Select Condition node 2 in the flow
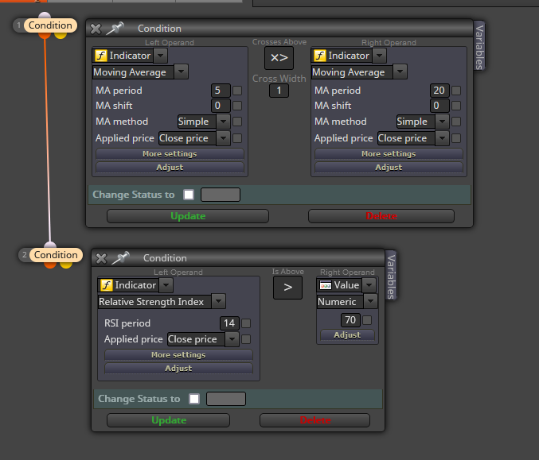This screenshot has height=460, width=539. point(56,255)
